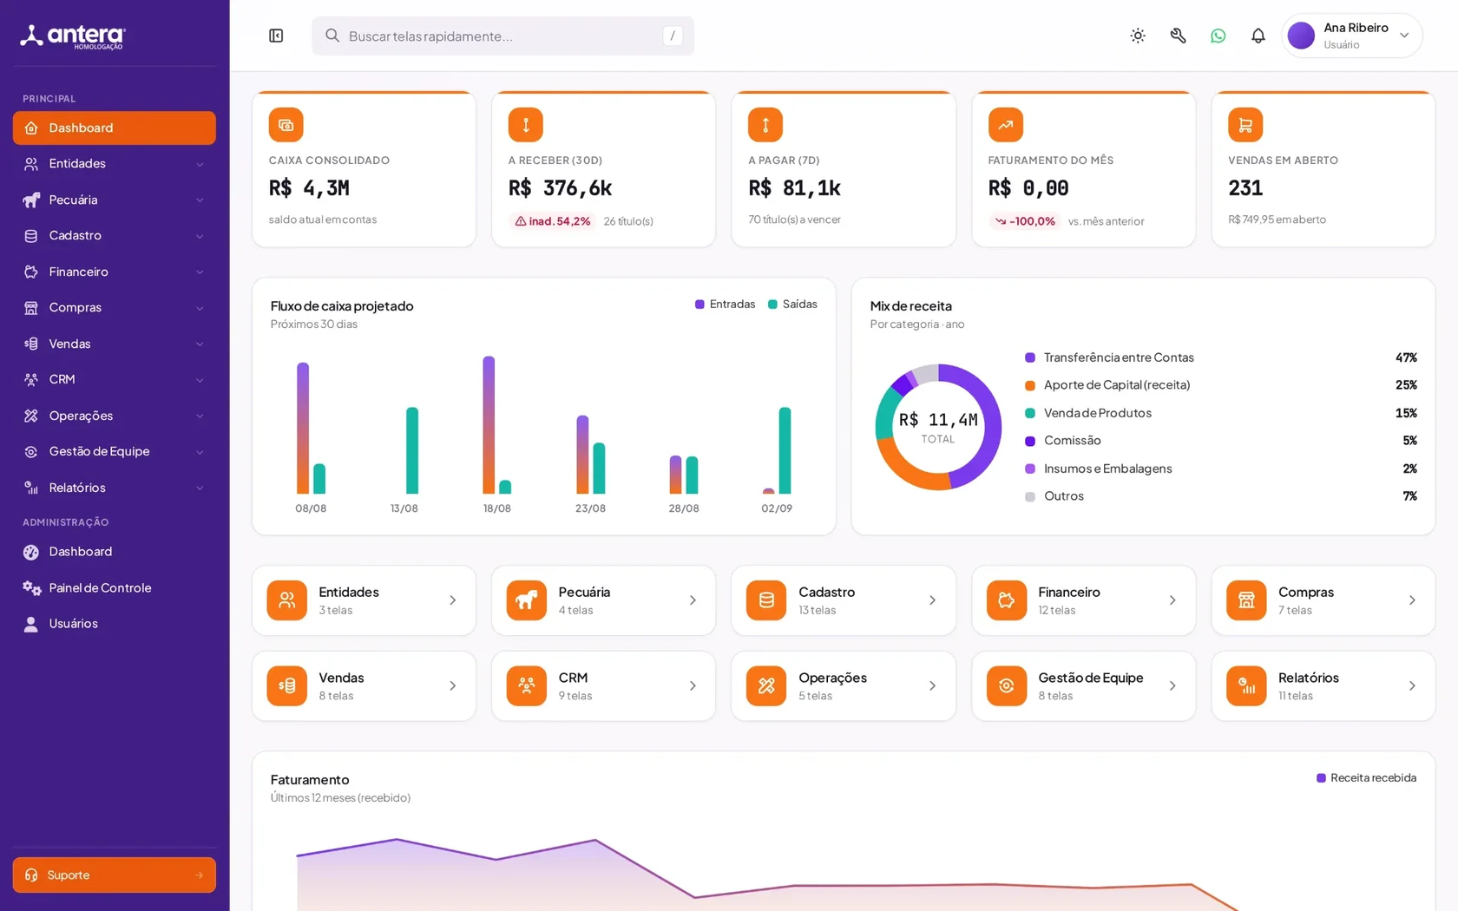Expand Vendas chevron in sidebar
Image resolution: width=1458 pixels, height=911 pixels.
(x=200, y=344)
